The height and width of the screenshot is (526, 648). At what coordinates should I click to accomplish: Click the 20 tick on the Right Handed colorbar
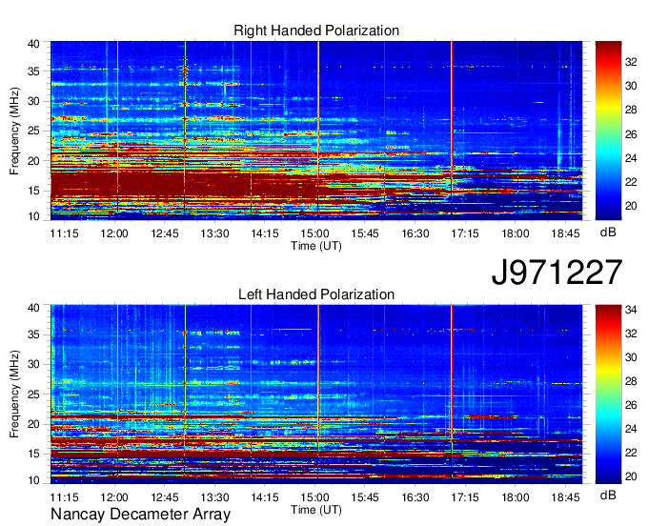pyautogui.click(x=631, y=206)
